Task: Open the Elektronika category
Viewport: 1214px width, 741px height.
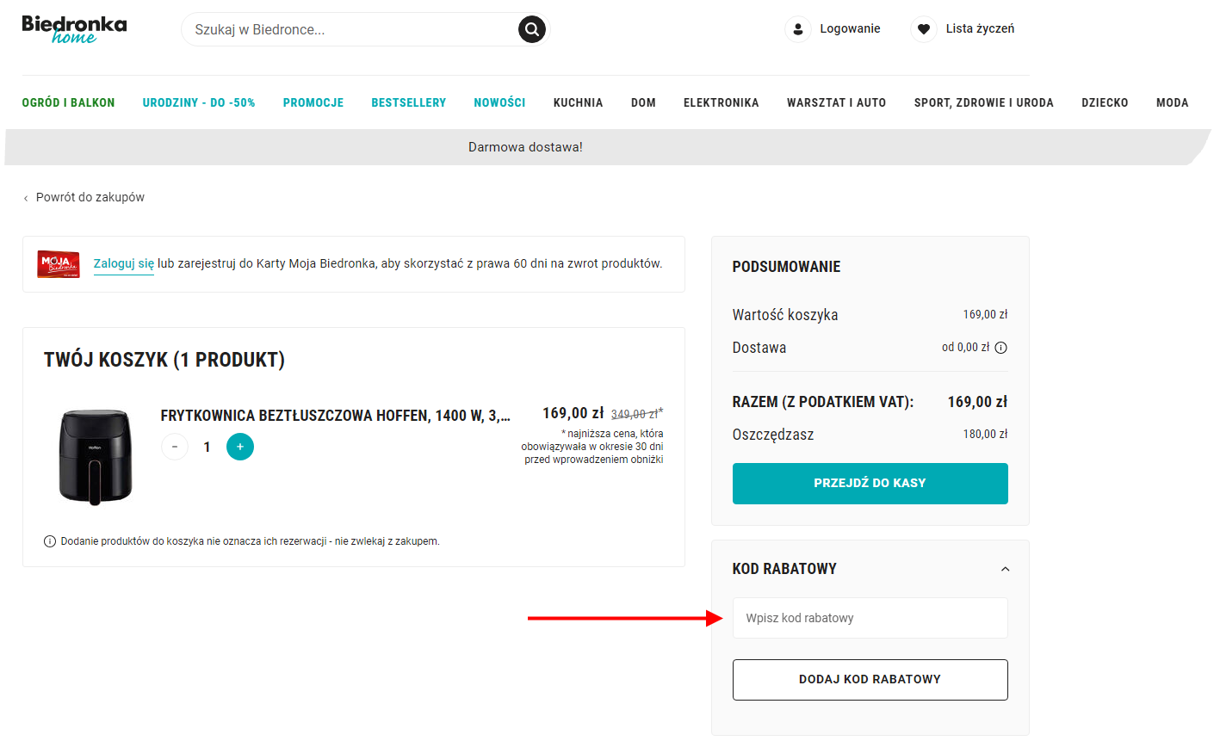Action: (722, 102)
